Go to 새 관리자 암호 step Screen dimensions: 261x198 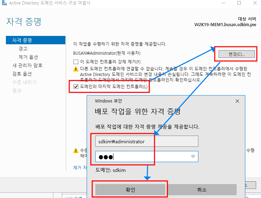(x=27, y=66)
